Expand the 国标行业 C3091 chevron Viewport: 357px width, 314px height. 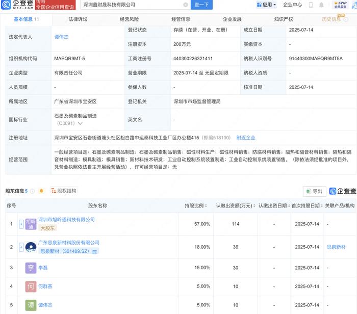80,123
